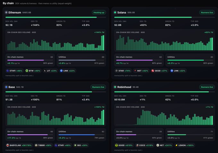Click the COCO token icon
The width and height of the screenshot is (218, 153).
137,145
